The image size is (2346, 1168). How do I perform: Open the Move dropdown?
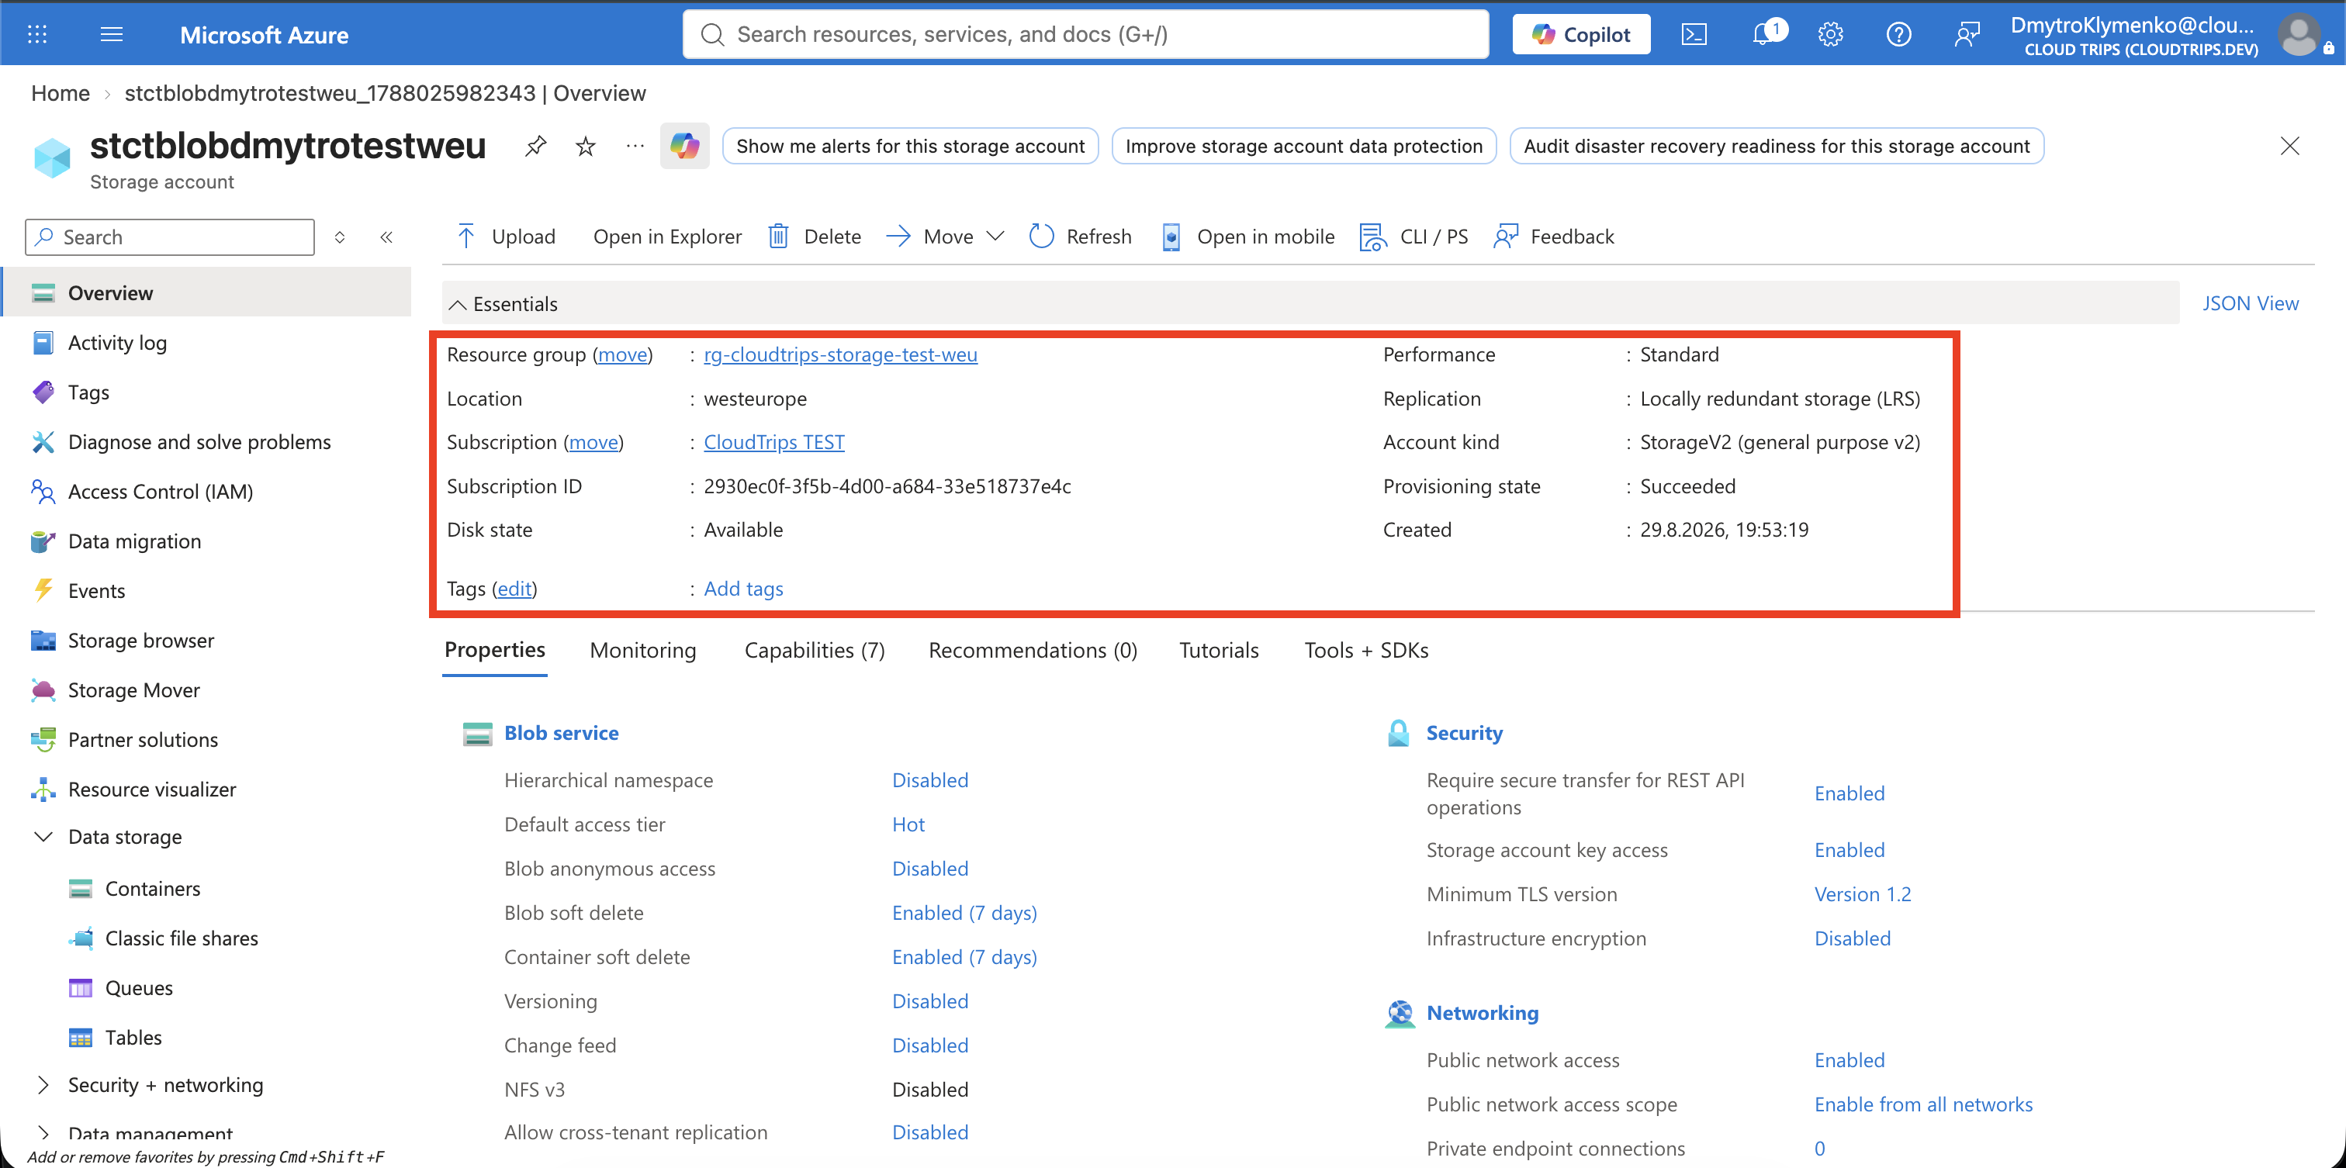(x=946, y=237)
